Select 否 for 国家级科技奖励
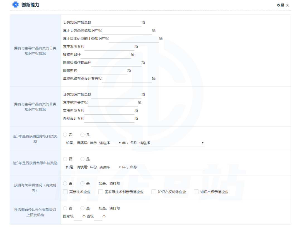Screen dimensions: 301x227 tap(65, 135)
